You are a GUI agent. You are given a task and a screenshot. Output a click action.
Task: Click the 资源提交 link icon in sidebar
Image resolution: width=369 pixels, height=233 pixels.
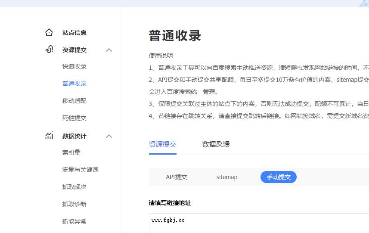49,50
